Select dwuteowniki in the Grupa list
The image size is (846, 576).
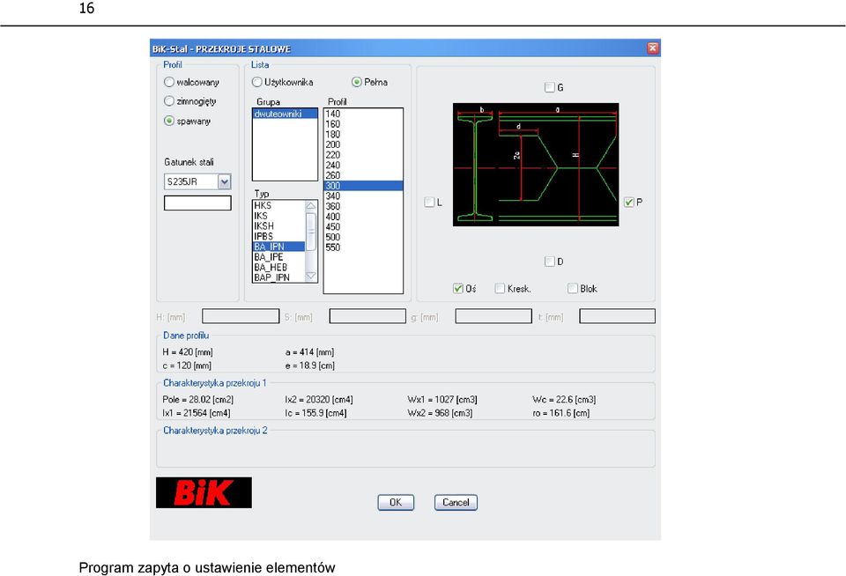click(285, 114)
